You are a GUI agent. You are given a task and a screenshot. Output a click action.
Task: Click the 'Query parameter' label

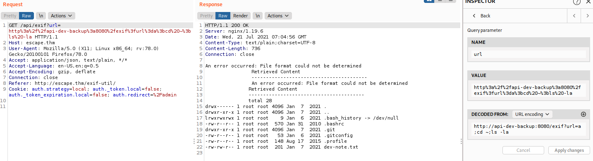[485, 30]
